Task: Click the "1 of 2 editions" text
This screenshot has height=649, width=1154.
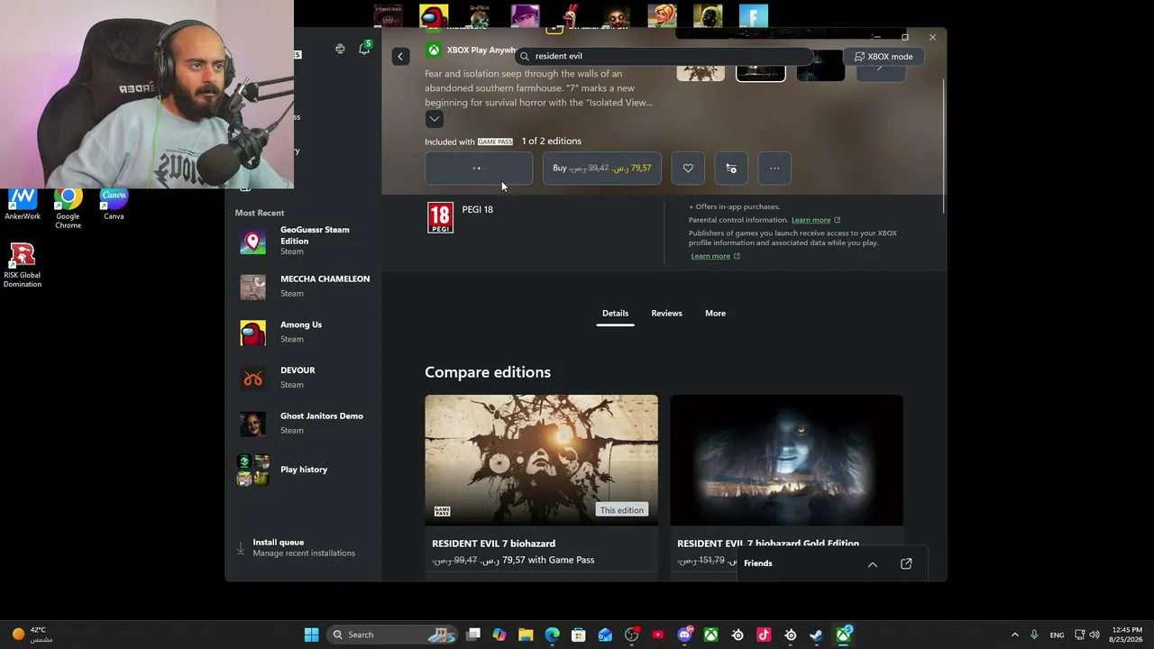Action: (551, 142)
